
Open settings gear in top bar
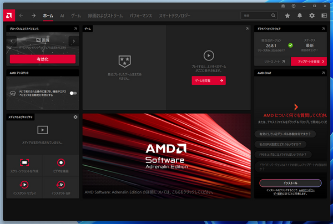point(312,16)
